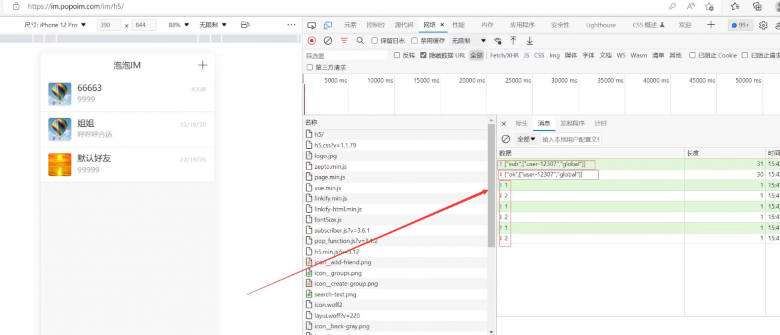The image size is (780, 335).
Task: Open the iPhone 12 Pro device dropdown
Action: 55,25
